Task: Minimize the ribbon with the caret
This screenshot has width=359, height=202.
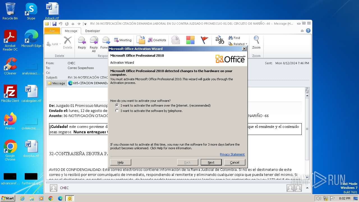Action: (302, 31)
